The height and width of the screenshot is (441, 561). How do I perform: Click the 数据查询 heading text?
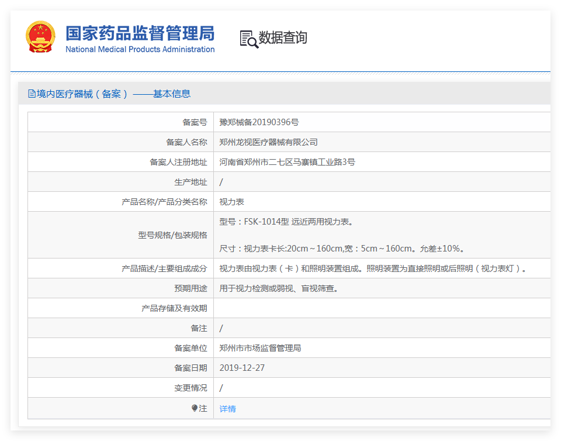click(283, 38)
